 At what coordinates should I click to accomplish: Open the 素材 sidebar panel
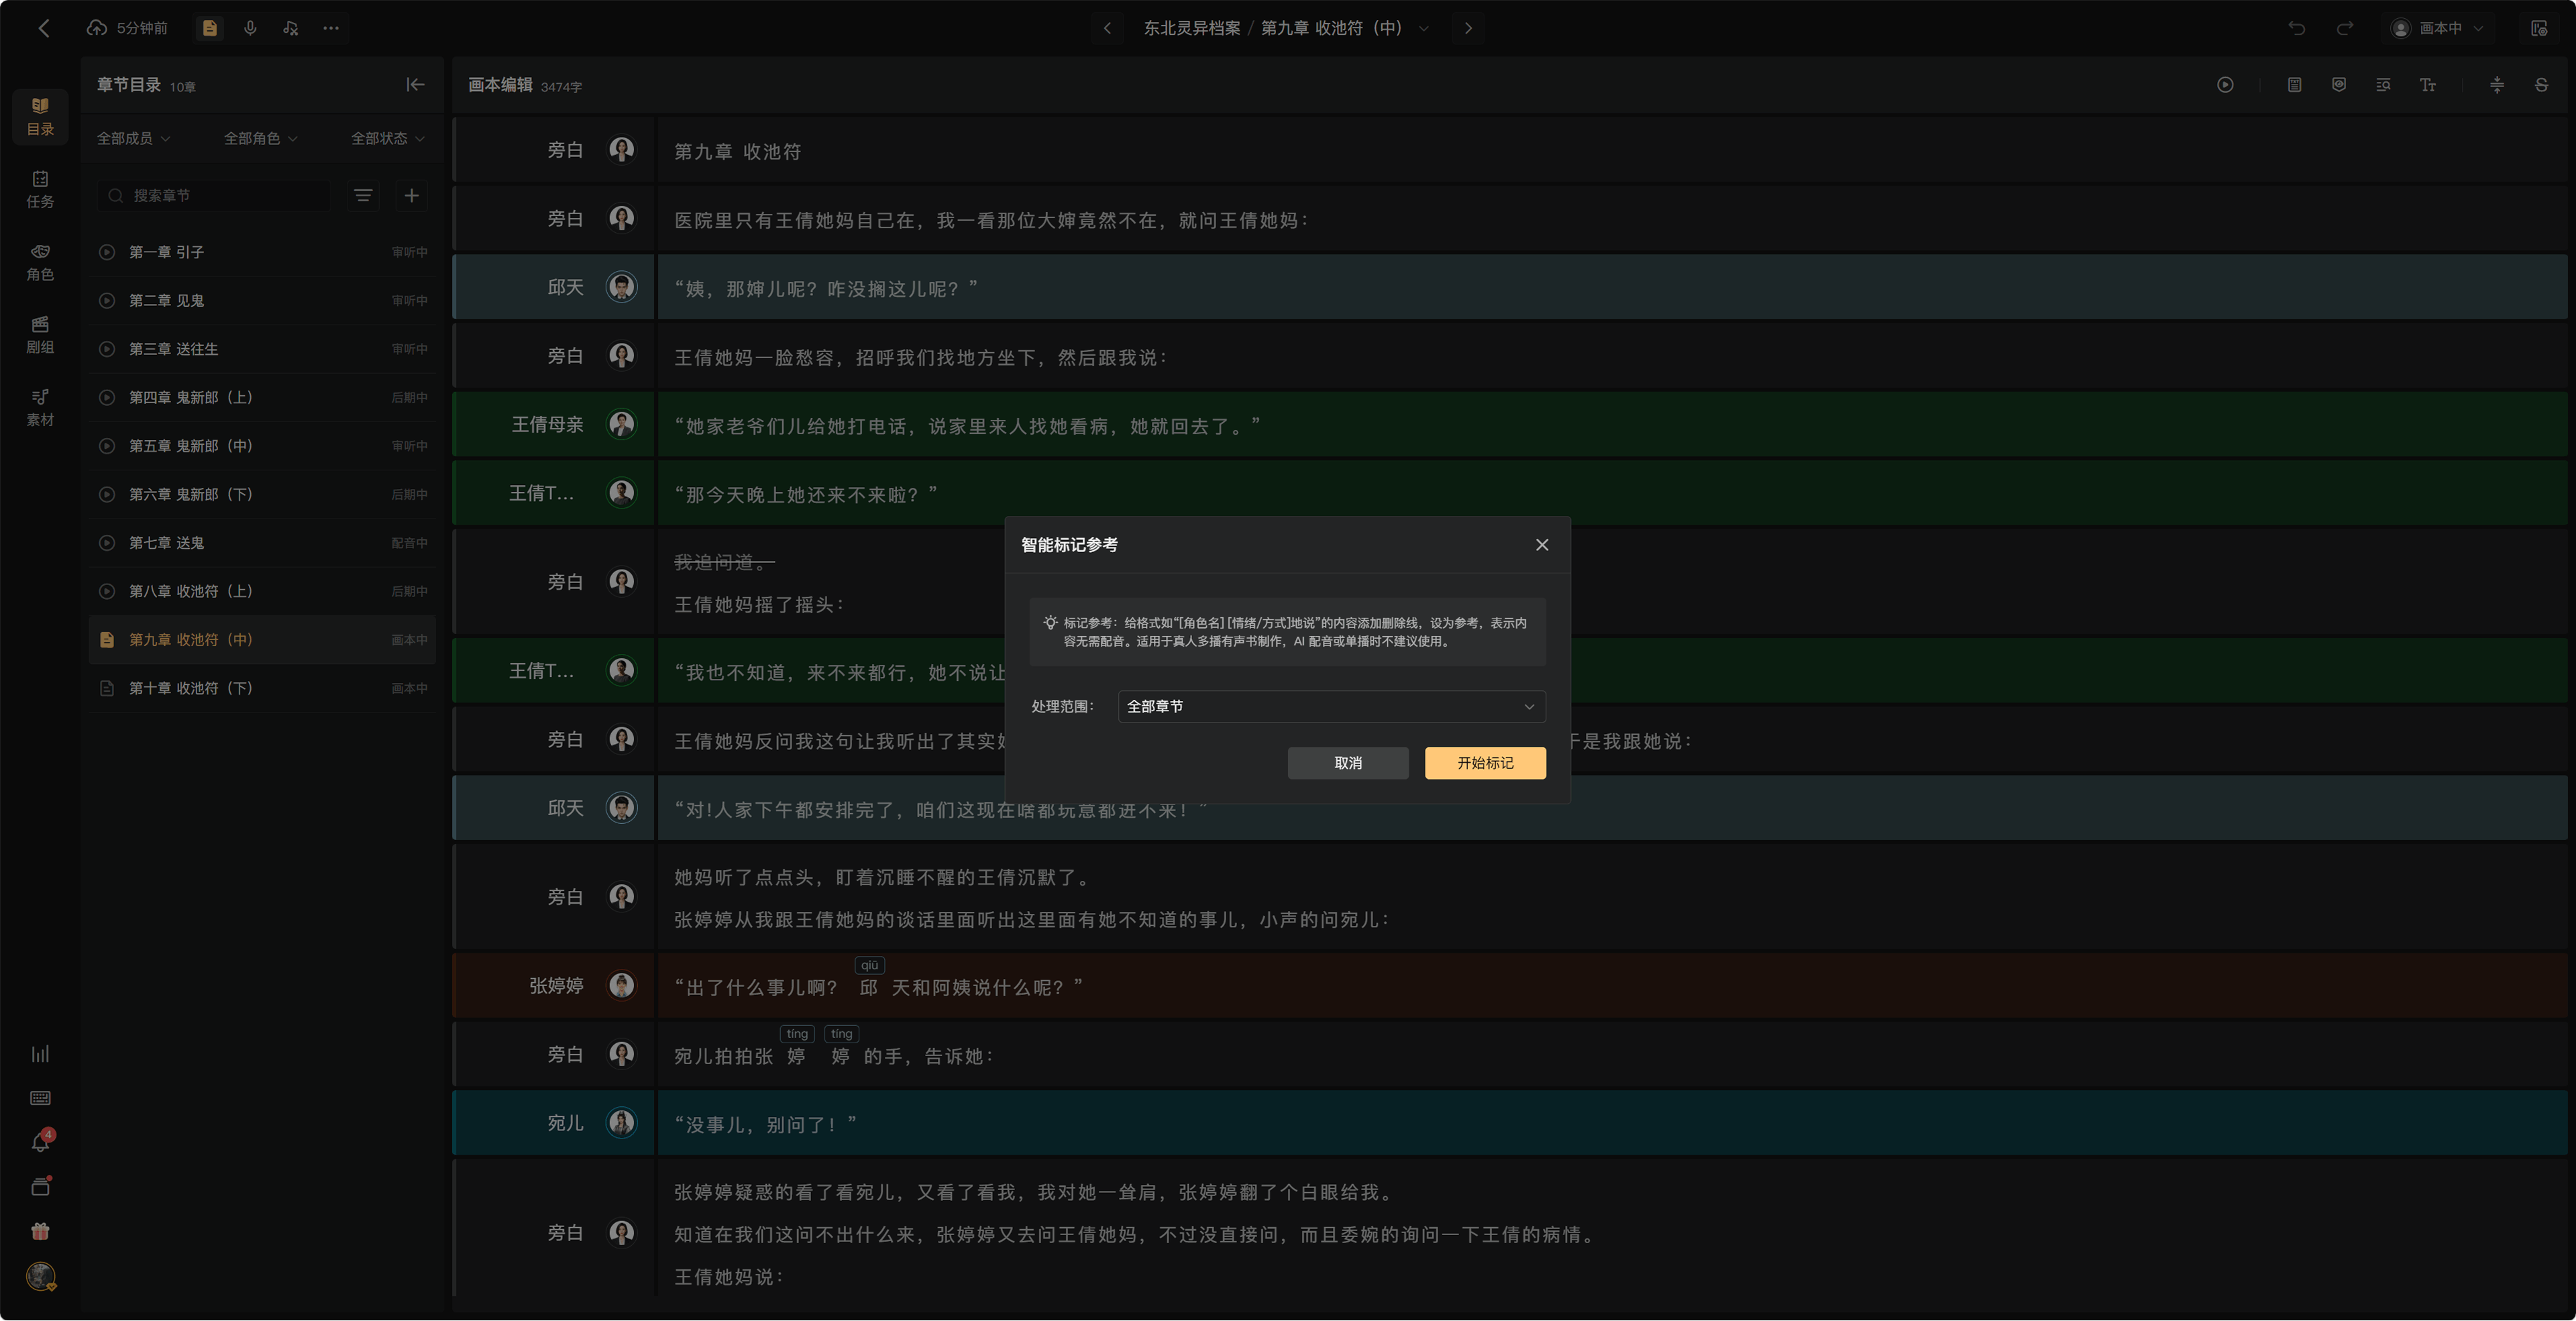pyautogui.click(x=40, y=408)
